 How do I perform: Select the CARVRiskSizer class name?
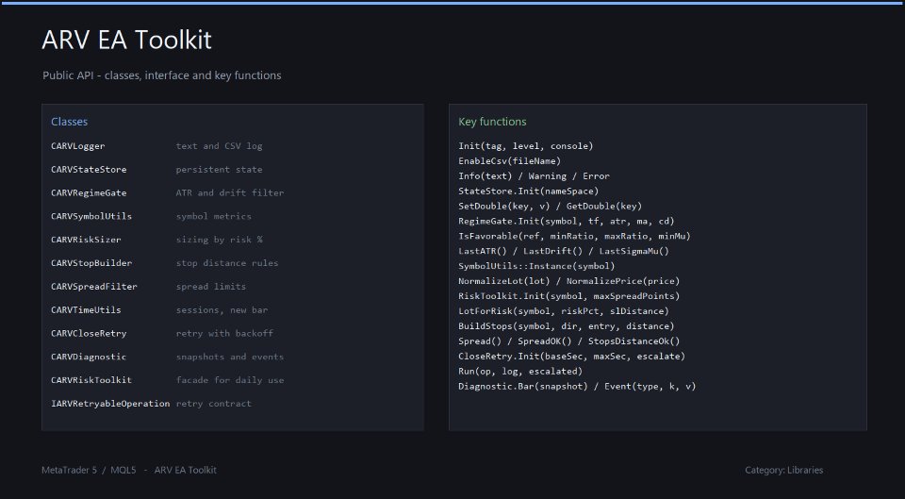click(x=86, y=240)
